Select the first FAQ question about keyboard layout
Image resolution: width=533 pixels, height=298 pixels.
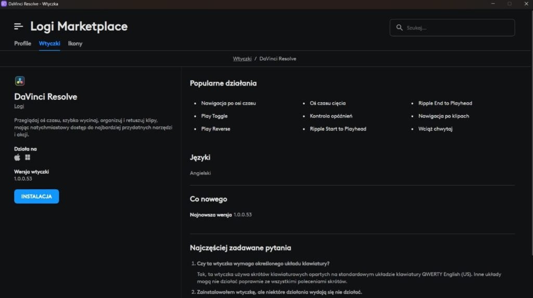pyautogui.click(x=263, y=263)
